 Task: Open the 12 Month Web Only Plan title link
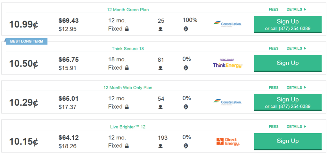[x=128, y=88]
